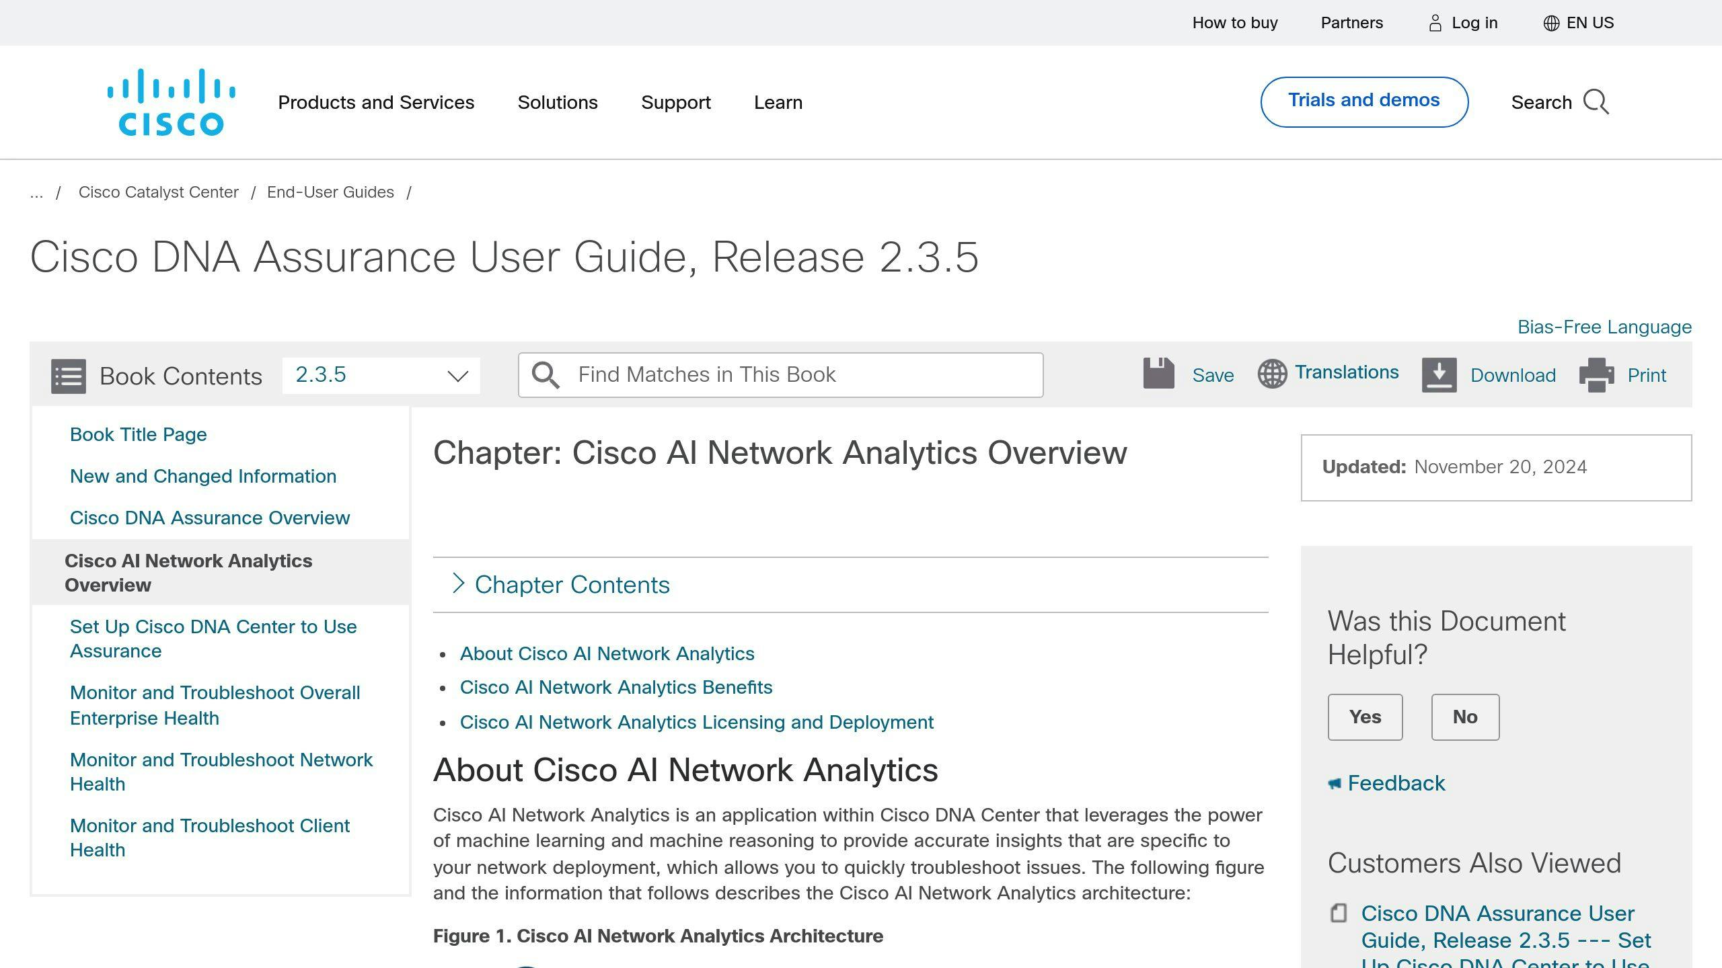The height and width of the screenshot is (968, 1722).
Task: Click Yes under Was this Document Helpful
Action: 1365,717
